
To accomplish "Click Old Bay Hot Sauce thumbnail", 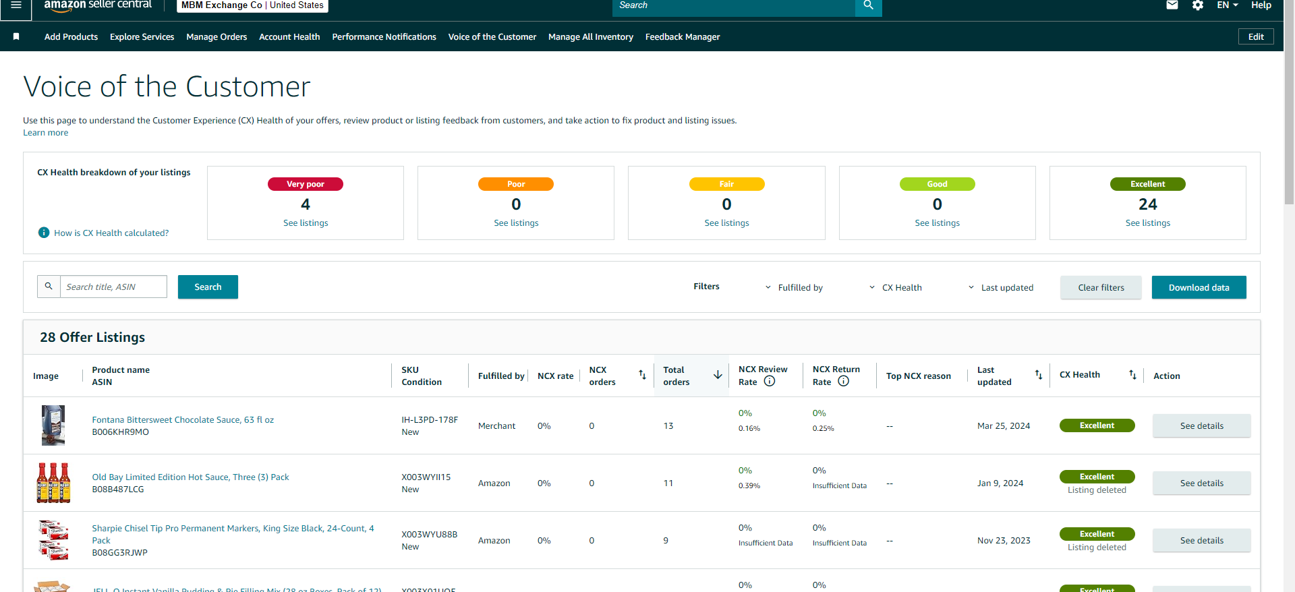I will click(x=53, y=483).
